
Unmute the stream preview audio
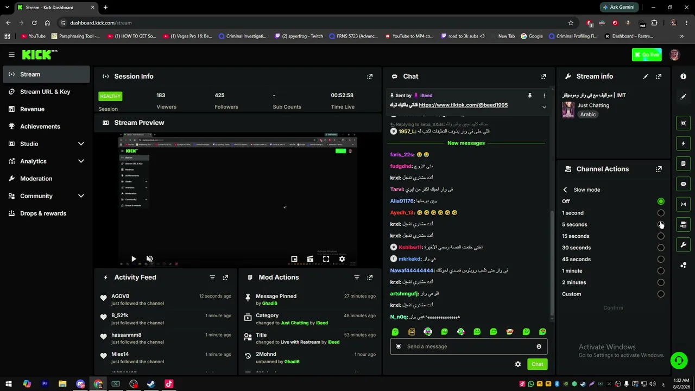coord(150,259)
